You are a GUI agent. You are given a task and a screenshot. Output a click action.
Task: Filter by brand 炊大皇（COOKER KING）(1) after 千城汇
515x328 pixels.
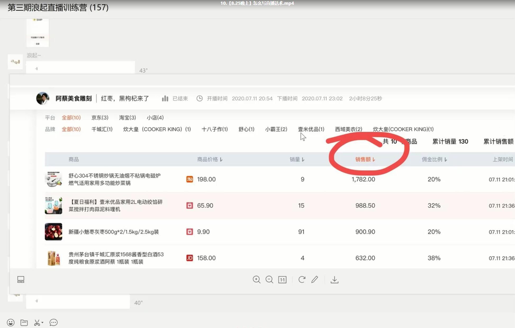(157, 129)
